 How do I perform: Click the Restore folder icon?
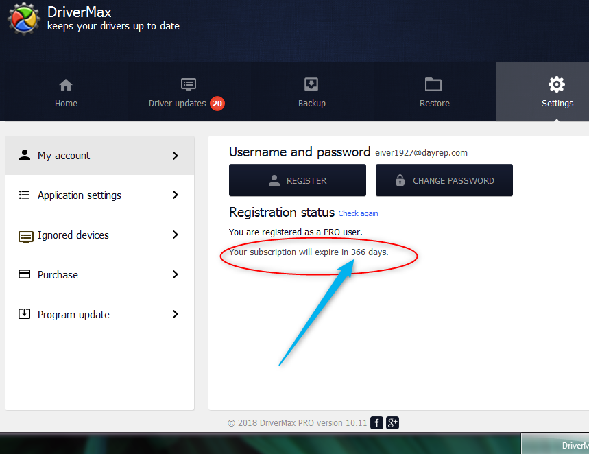(433, 84)
